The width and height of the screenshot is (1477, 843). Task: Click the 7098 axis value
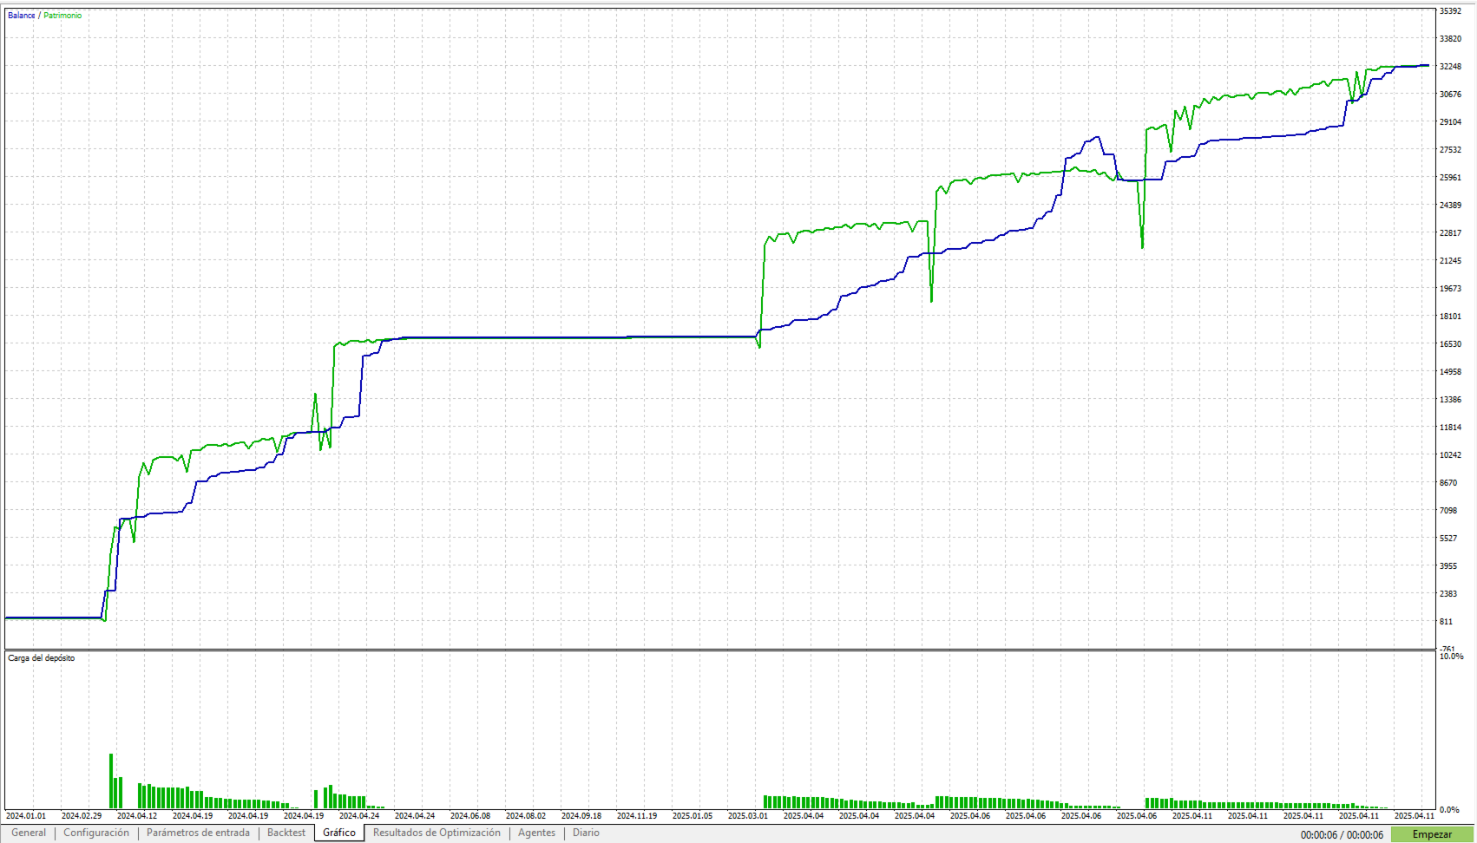(1448, 511)
